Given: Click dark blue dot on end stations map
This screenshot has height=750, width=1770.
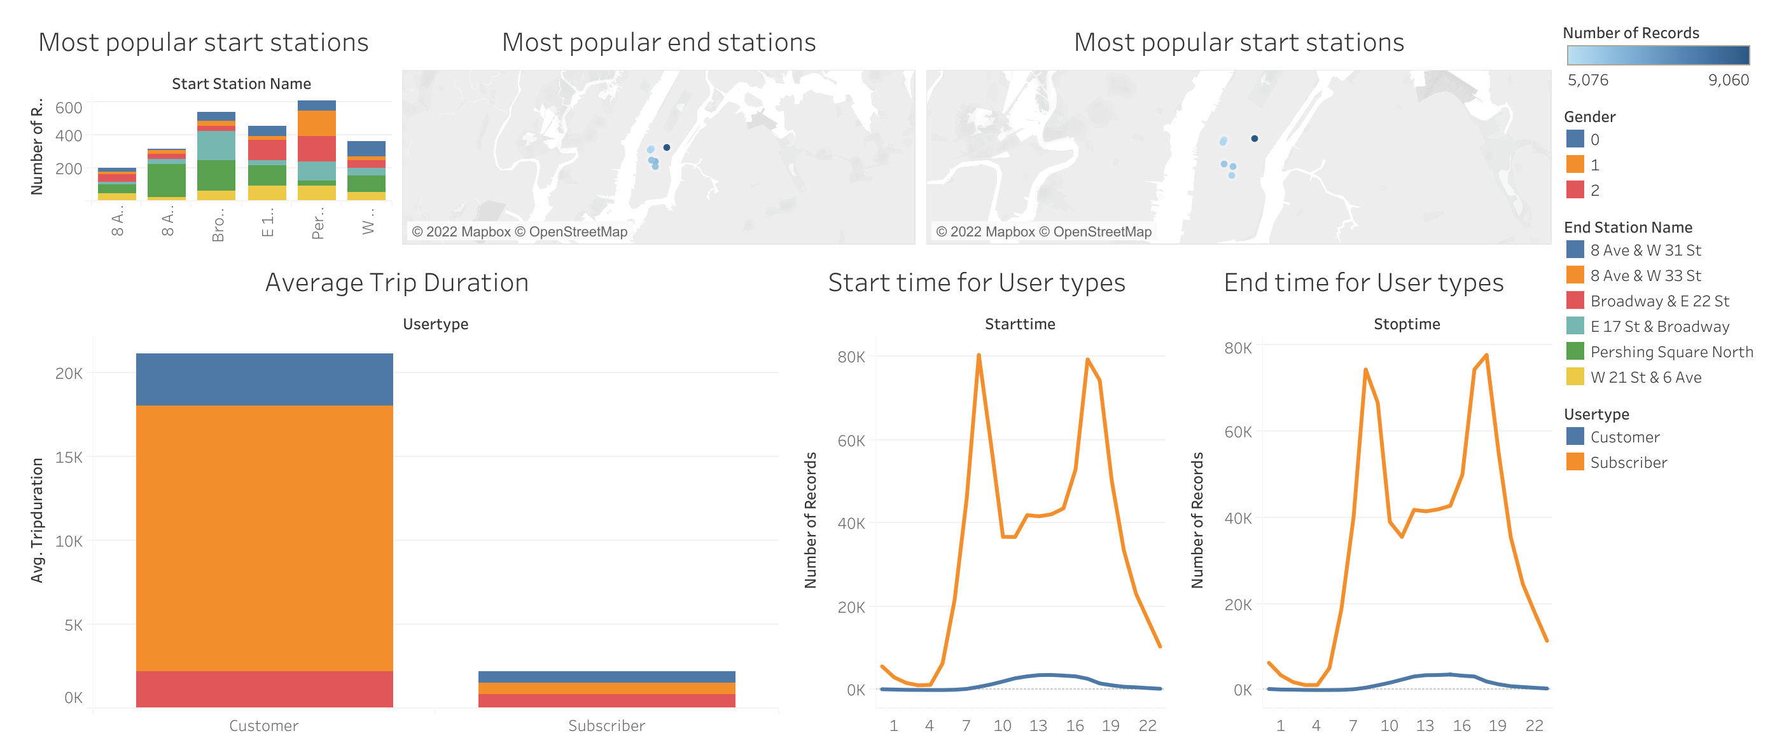Looking at the screenshot, I should (667, 147).
